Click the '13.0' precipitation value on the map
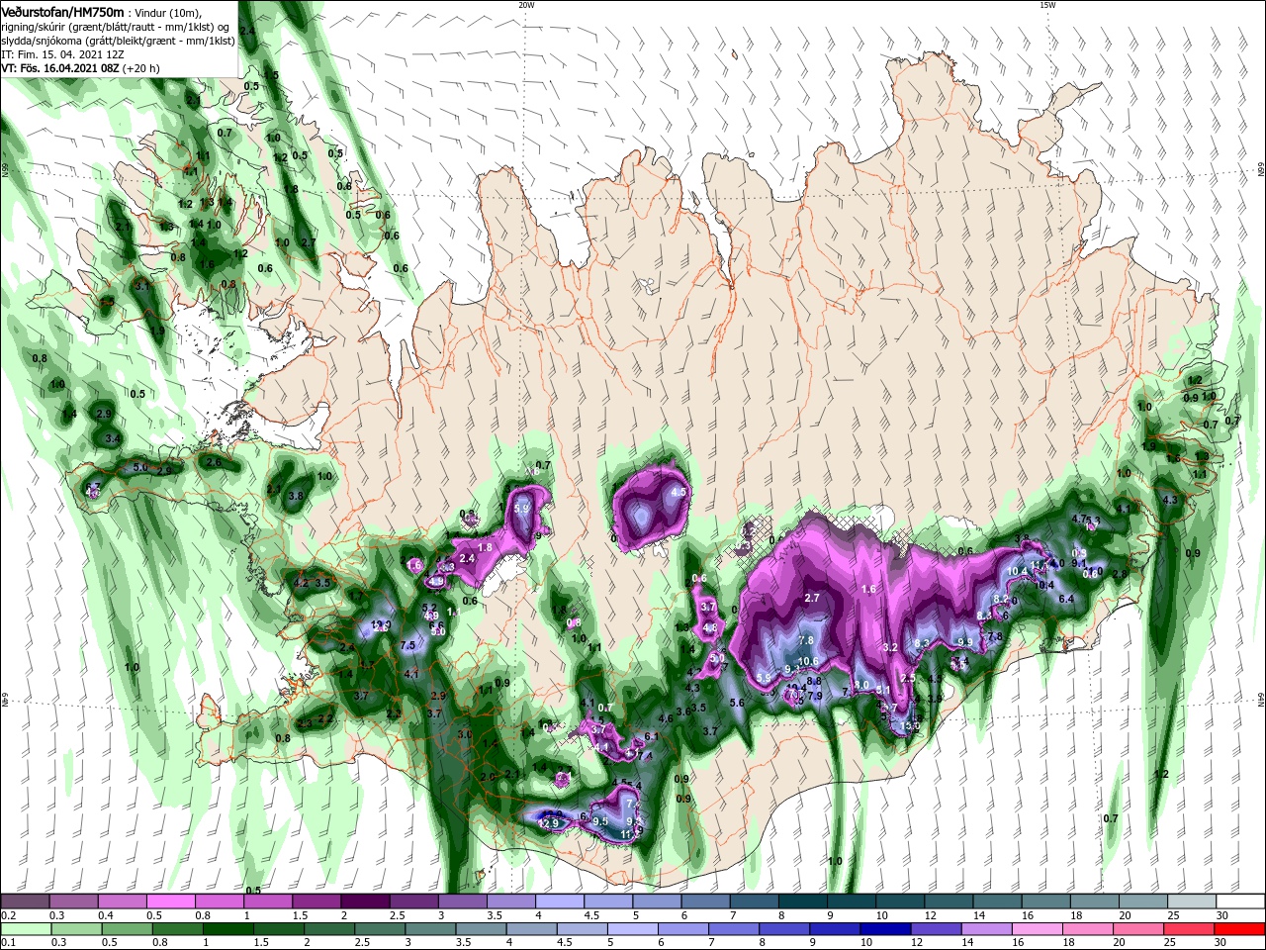This screenshot has height=950, width=1266. [910, 725]
